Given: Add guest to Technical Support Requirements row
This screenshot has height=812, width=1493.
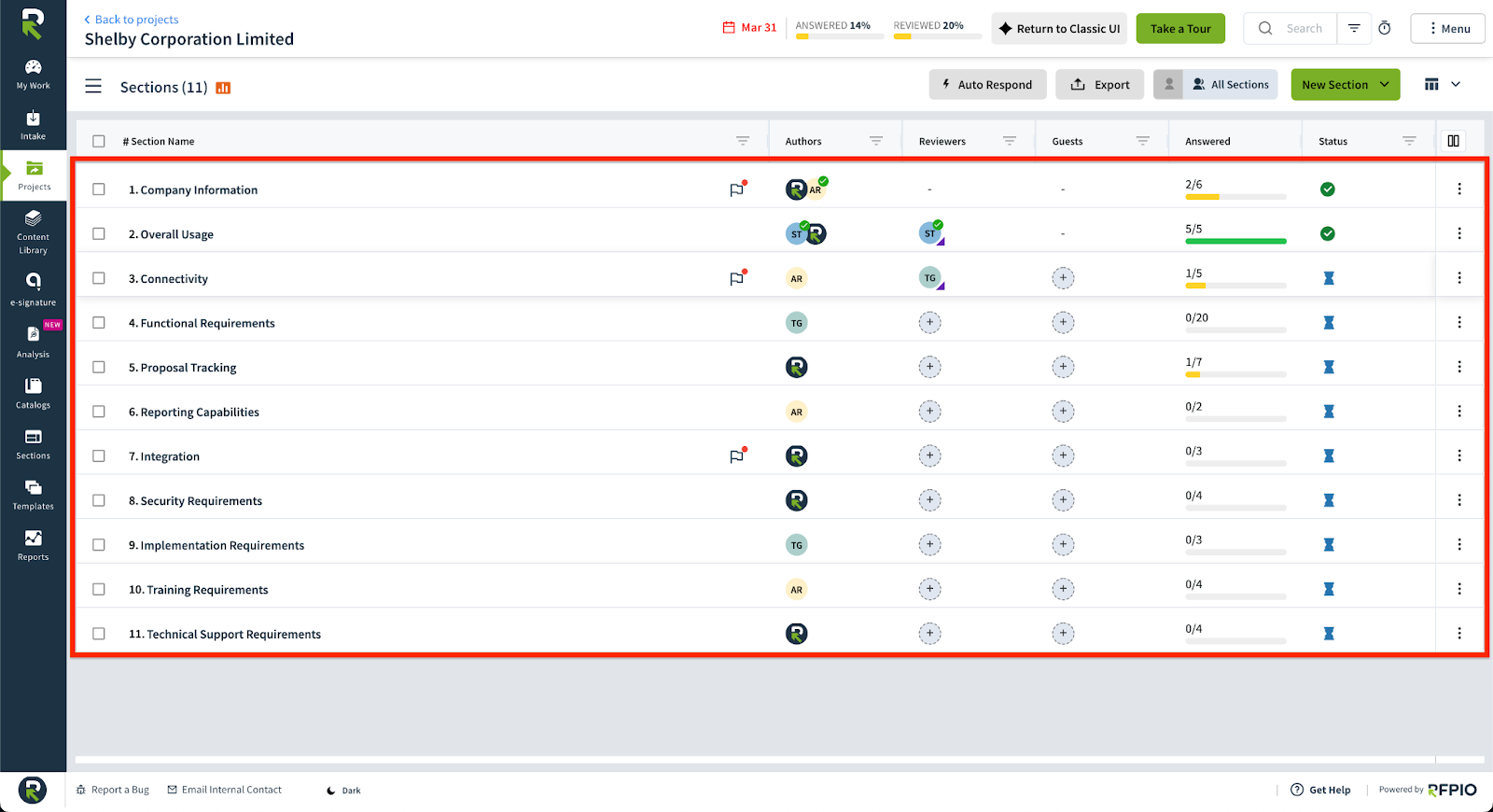Looking at the screenshot, I should [1063, 634].
